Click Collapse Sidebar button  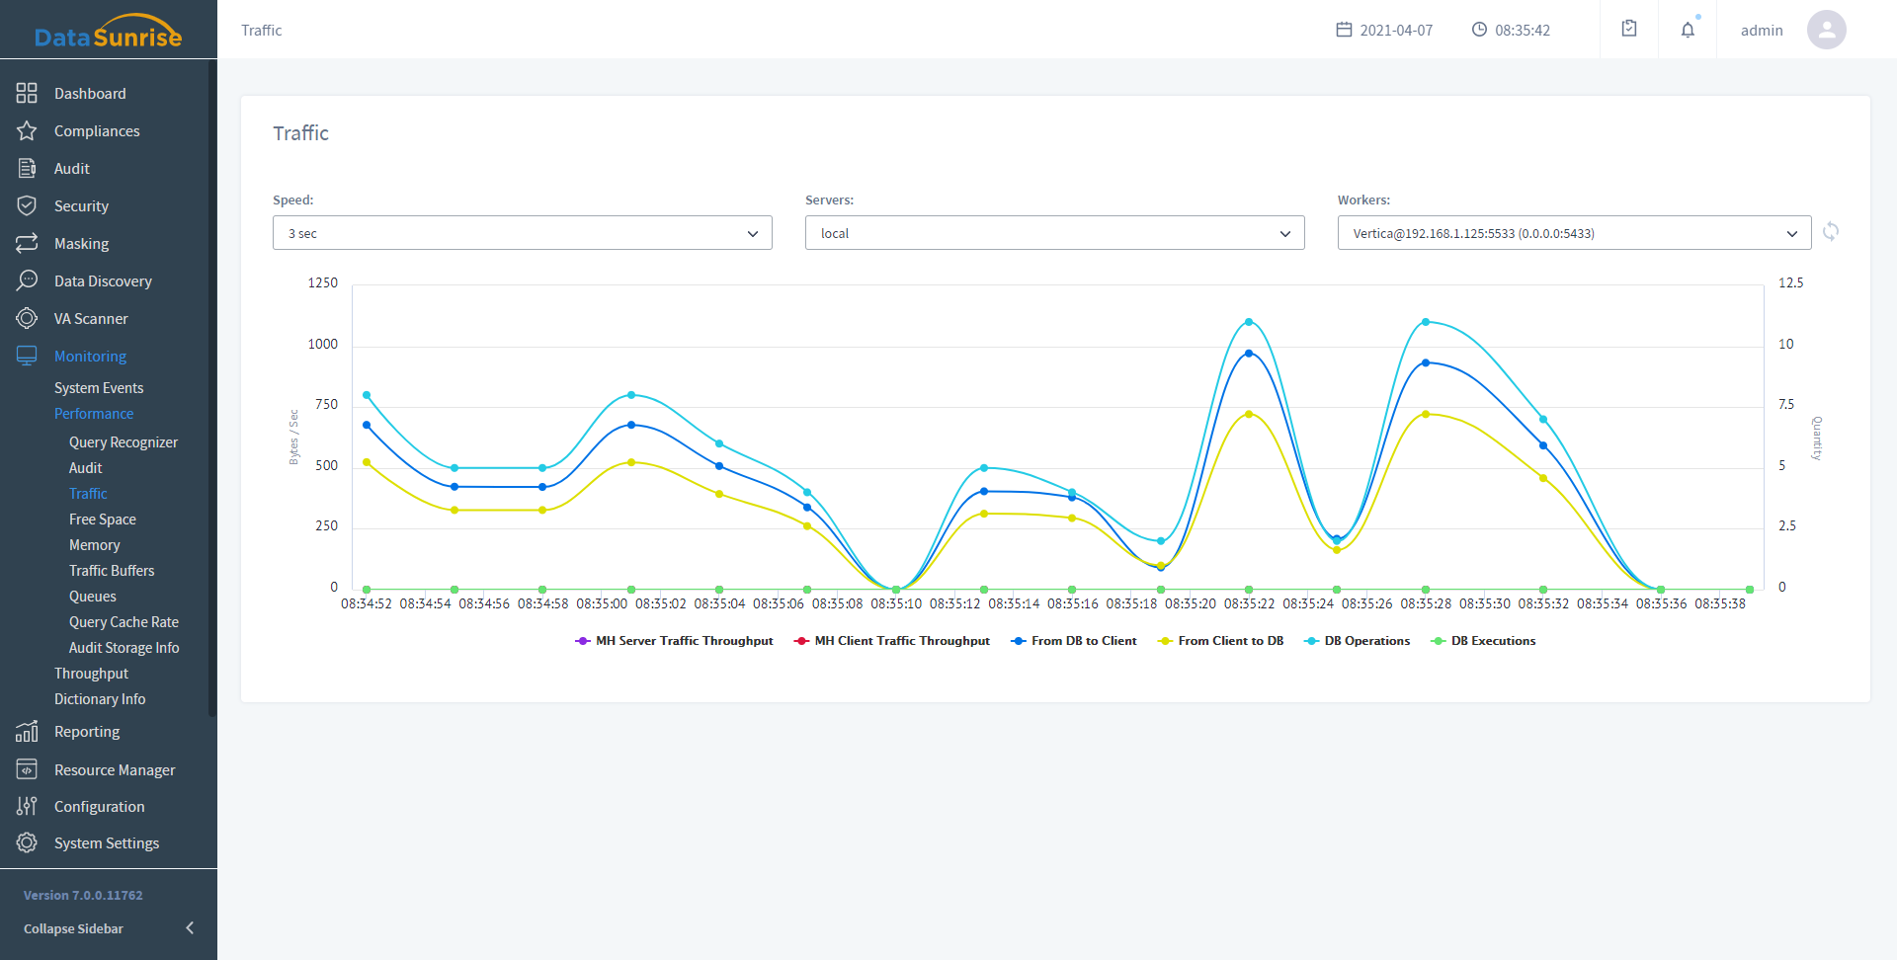pos(108,928)
